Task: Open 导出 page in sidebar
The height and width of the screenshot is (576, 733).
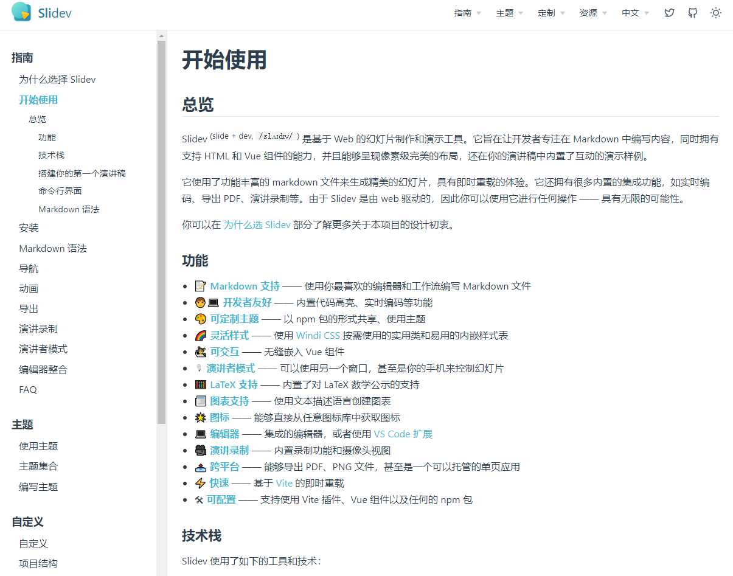Action: point(29,308)
